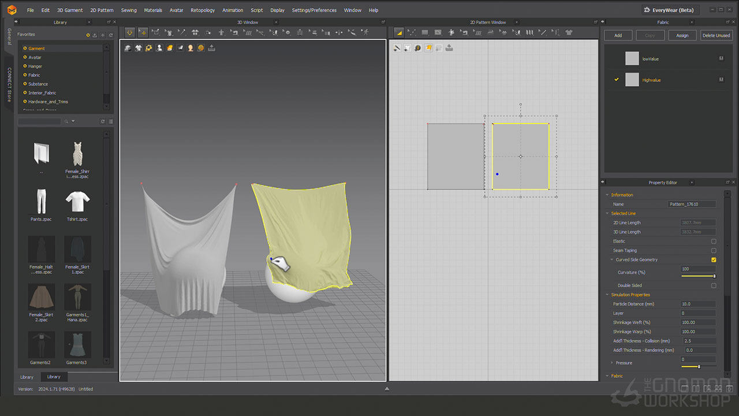This screenshot has width=739, height=416.
Task: Click the Assign button in Fabric panel
Action: click(682, 35)
